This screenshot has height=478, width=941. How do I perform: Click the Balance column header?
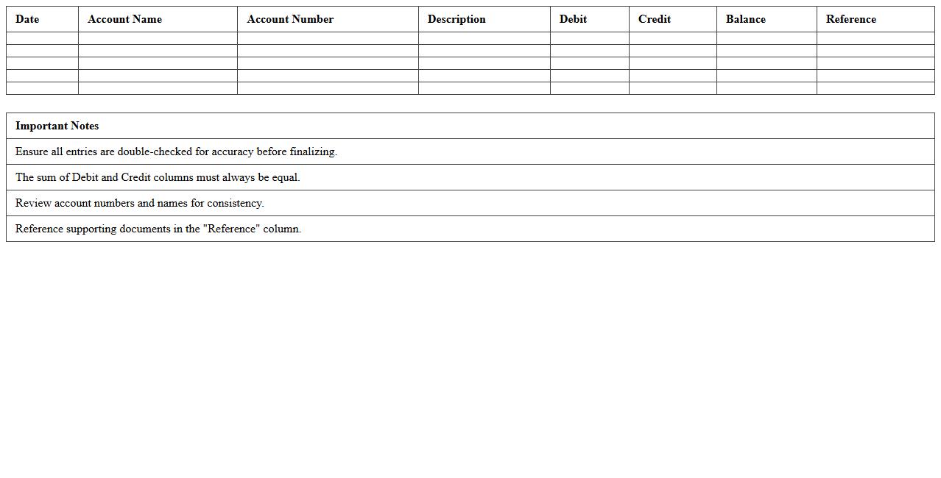click(x=745, y=19)
